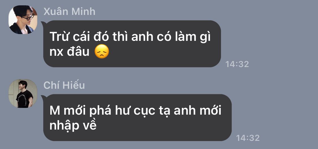Open Chí Hiếu's profile avatar
This screenshot has width=318, height=149.
click(x=23, y=94)
